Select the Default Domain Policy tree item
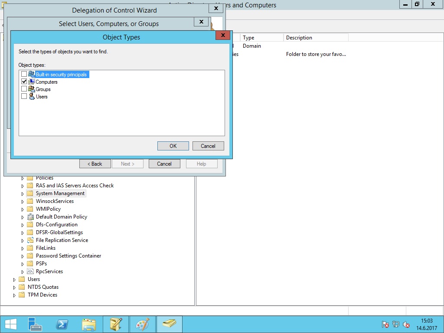 [61, 217]
